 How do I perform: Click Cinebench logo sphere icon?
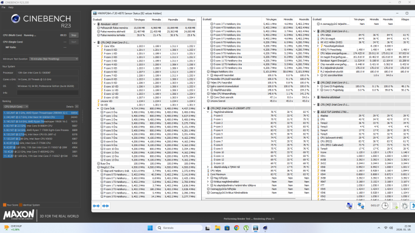click(16, 19)
